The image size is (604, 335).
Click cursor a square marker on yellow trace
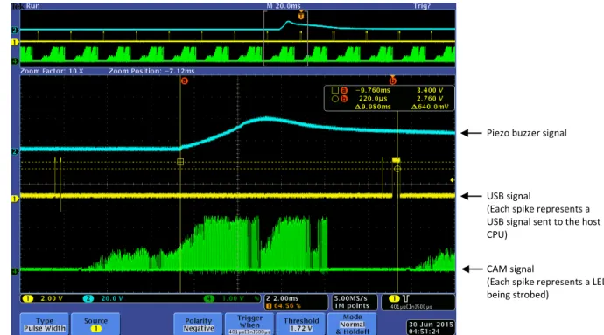180,162
